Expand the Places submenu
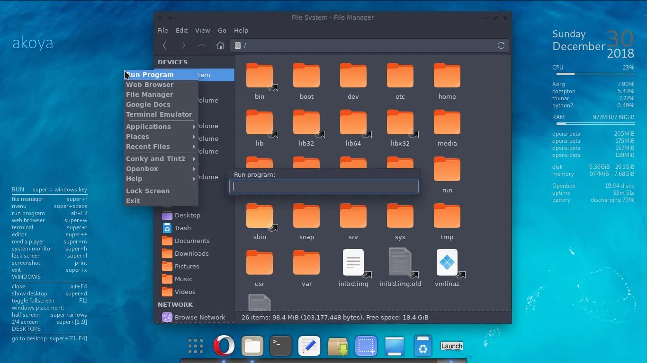This screenshot has height=363, width=647. (161, 137)
